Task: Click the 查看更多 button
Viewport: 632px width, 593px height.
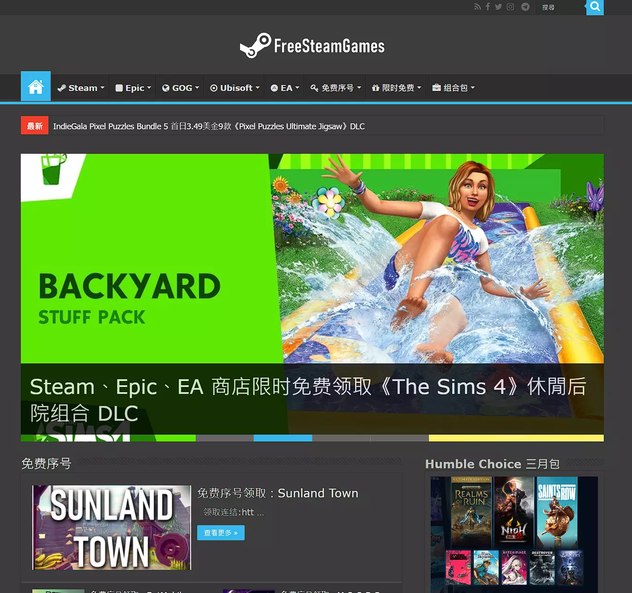Action: (221, 532)
